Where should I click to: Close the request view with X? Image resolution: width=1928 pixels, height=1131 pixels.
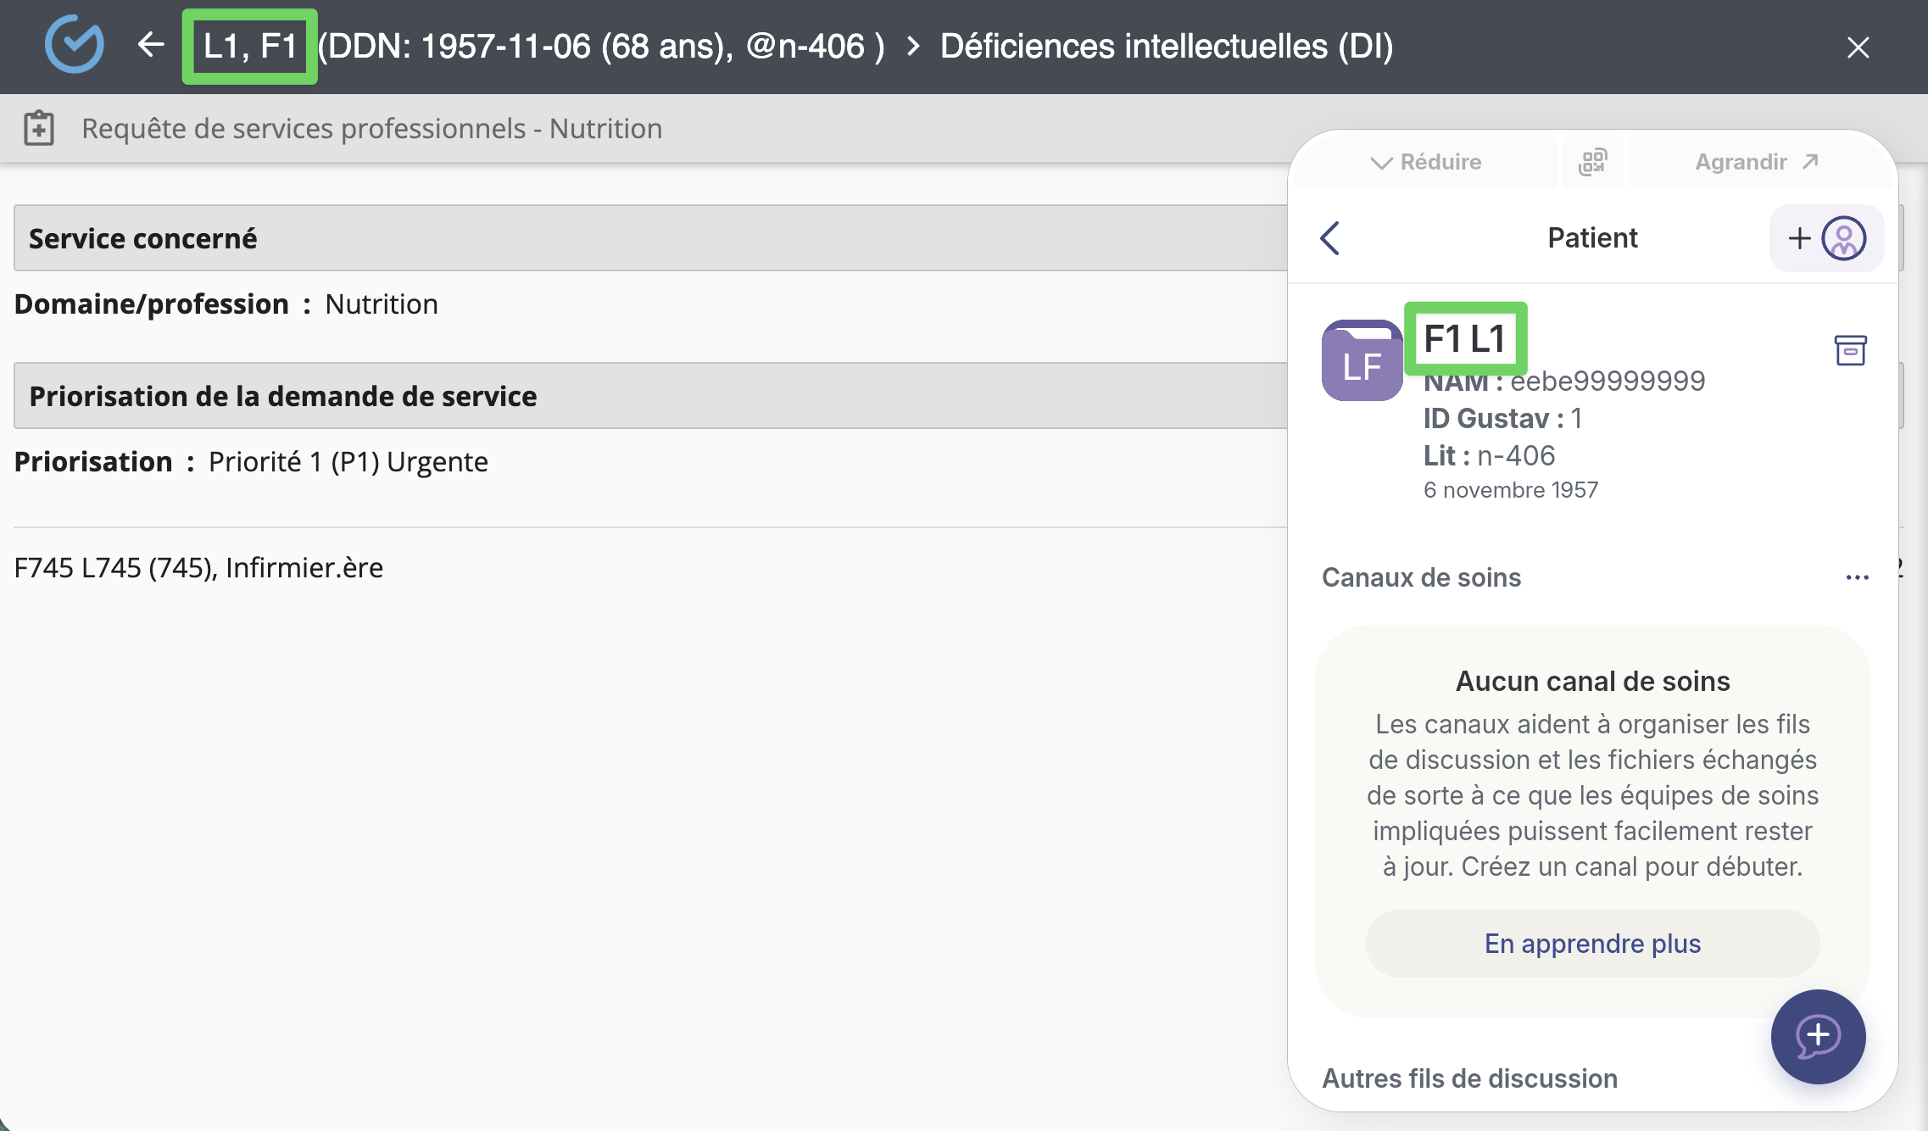point(1858,47)
